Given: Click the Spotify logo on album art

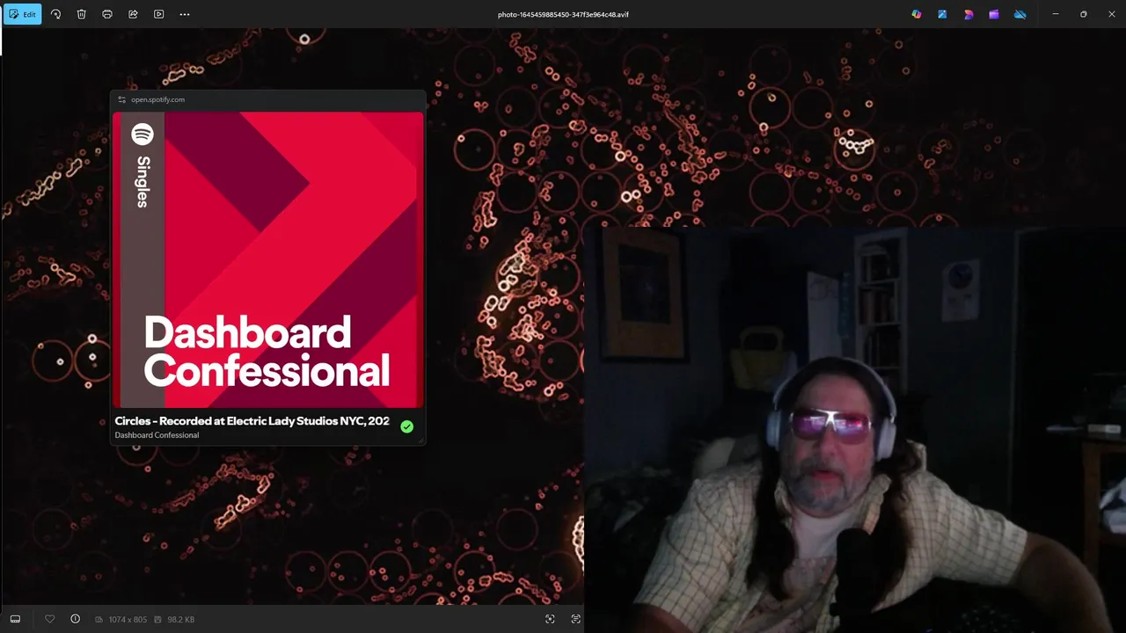Looking at the screenshot, I should pos(143,135).
